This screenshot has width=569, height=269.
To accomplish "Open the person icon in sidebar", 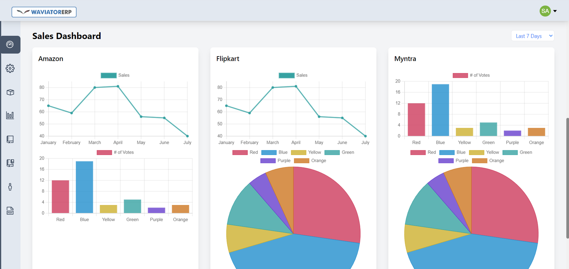I will pos(10,187).
